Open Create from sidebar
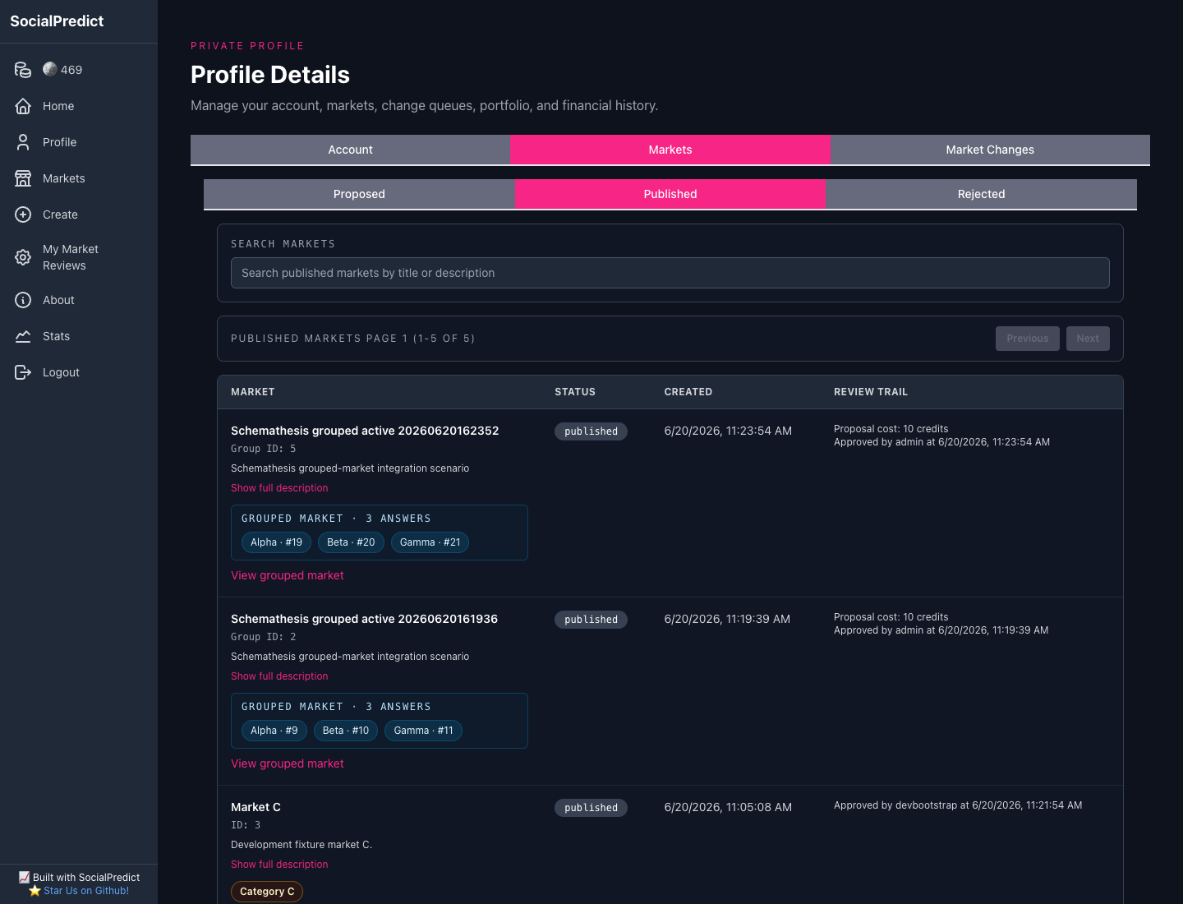The image size is (1183, 904). (60, 214)
